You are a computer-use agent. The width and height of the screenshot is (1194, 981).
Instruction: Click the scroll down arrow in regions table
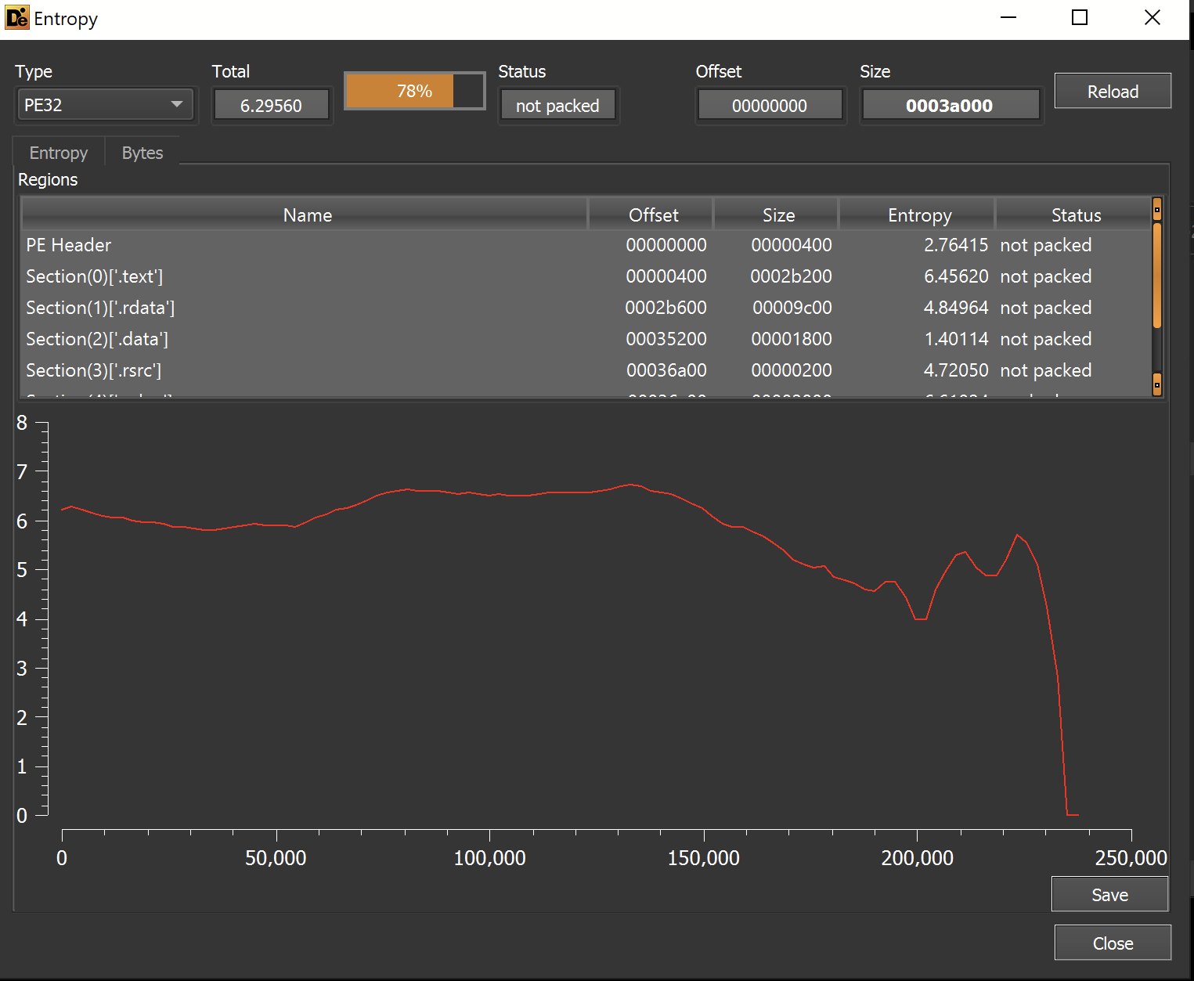coord(1156,385)
